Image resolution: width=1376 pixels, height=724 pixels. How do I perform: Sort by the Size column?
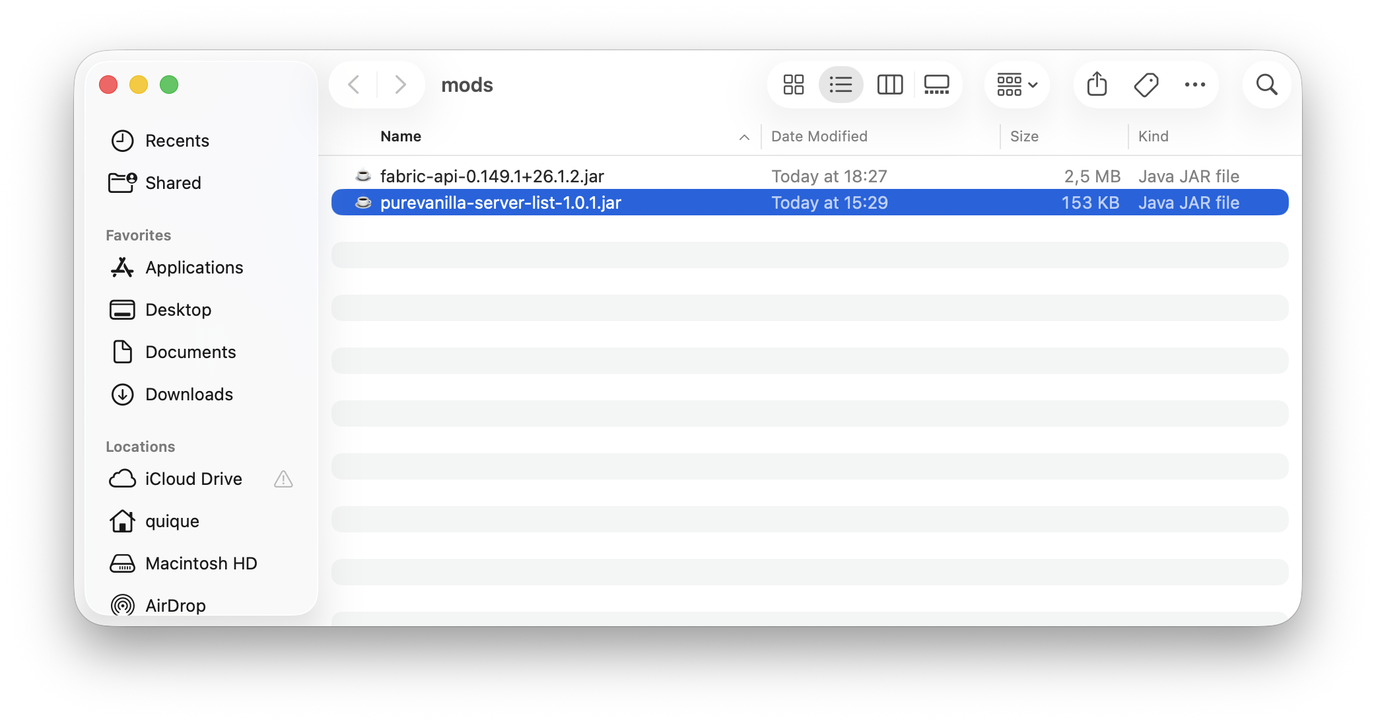coord(1024,136)
